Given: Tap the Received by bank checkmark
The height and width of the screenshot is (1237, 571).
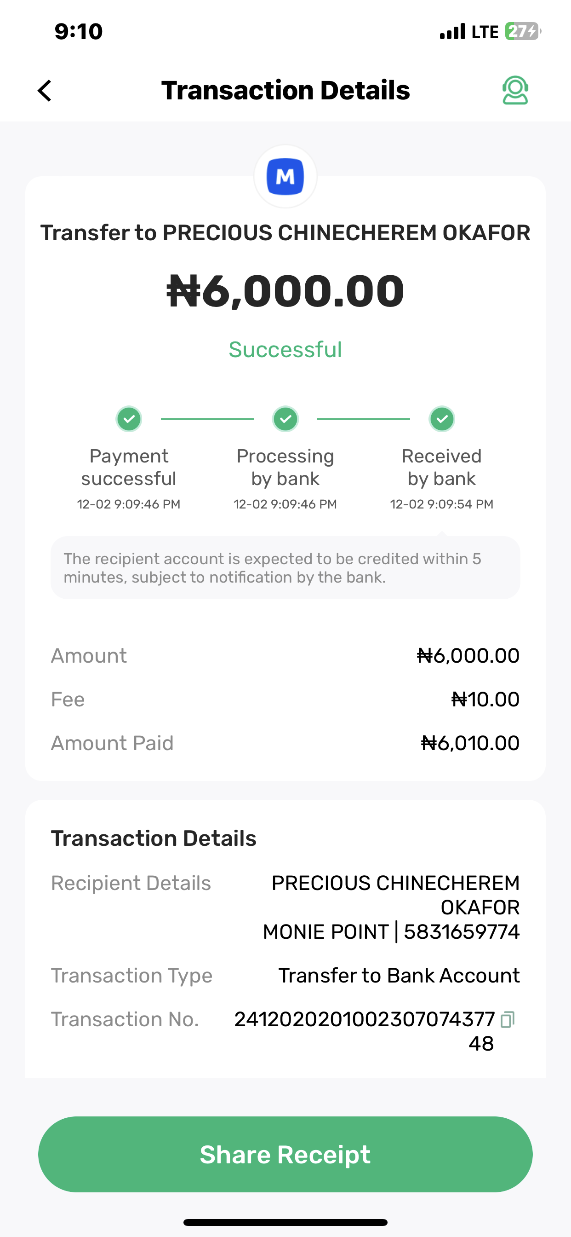Looking at the screenshot, I should [x=441, y=419].
